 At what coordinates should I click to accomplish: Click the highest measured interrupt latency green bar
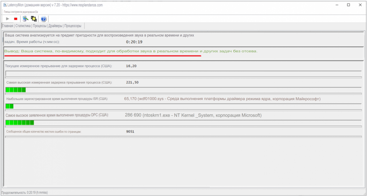16,90
